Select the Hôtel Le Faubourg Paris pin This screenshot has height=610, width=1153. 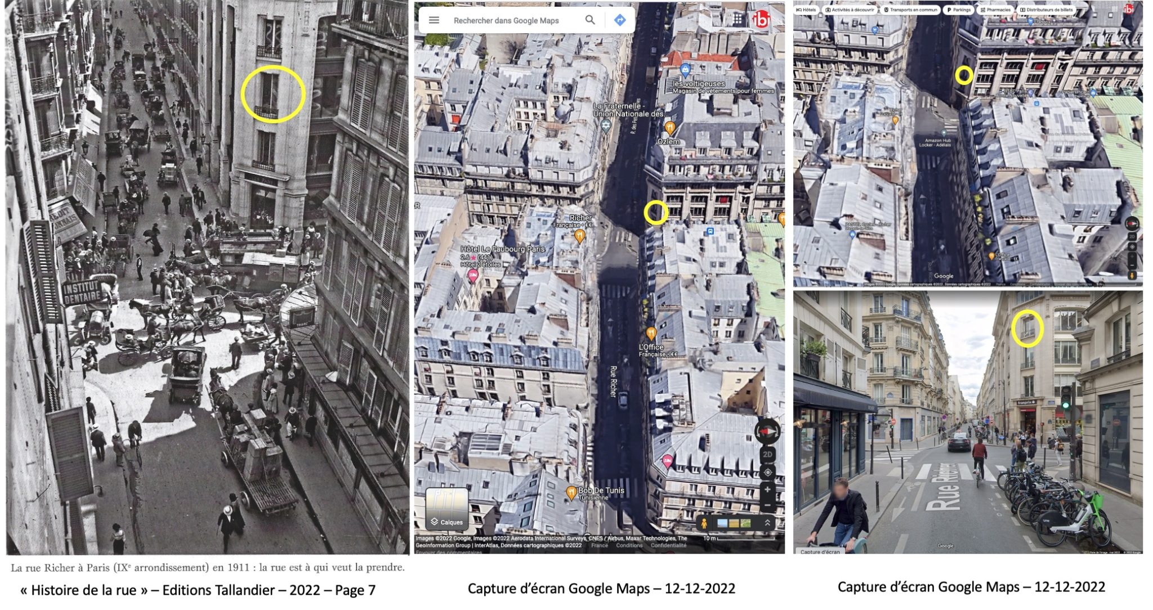(x=473, y=275)
